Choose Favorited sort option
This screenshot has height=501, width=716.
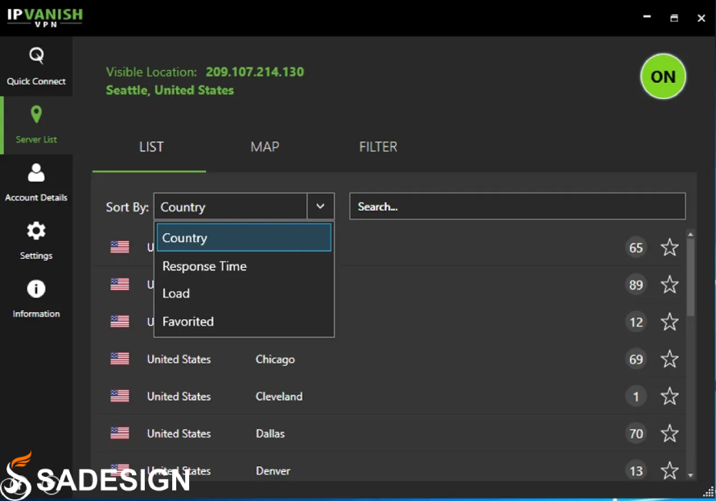[x=244, y=322]
